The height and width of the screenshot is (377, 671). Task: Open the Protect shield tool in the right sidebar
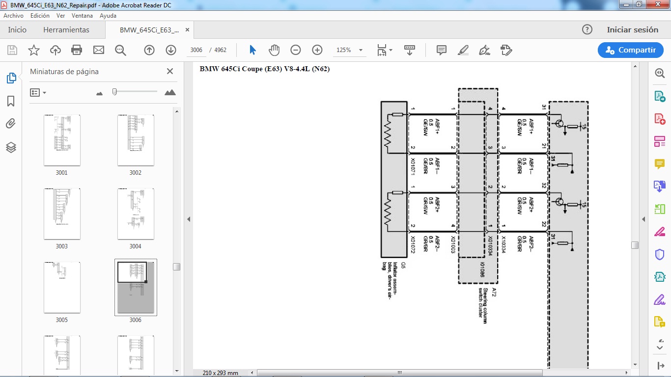click(660, 254)
